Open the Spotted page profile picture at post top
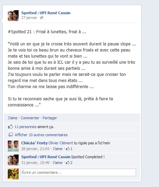Screen dimensions: 159x187 [13, 16]
